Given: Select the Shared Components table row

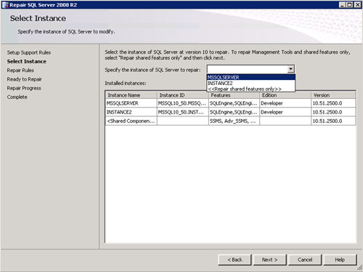Looking at the screenshot, I should pos(231,121).
